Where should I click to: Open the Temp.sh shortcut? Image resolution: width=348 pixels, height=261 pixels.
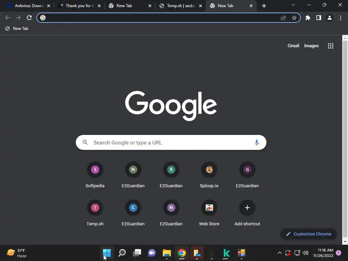[95, 213]
